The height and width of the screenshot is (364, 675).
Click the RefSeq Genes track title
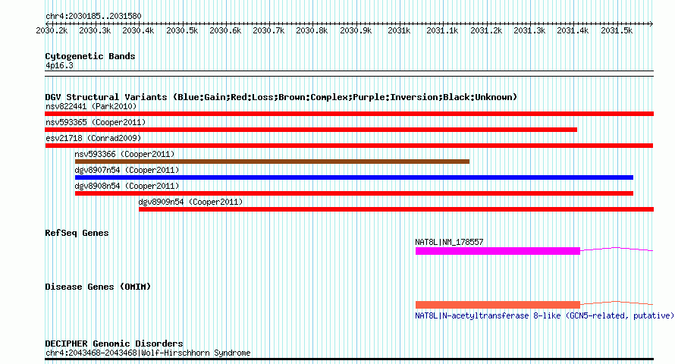click(77, 233)
